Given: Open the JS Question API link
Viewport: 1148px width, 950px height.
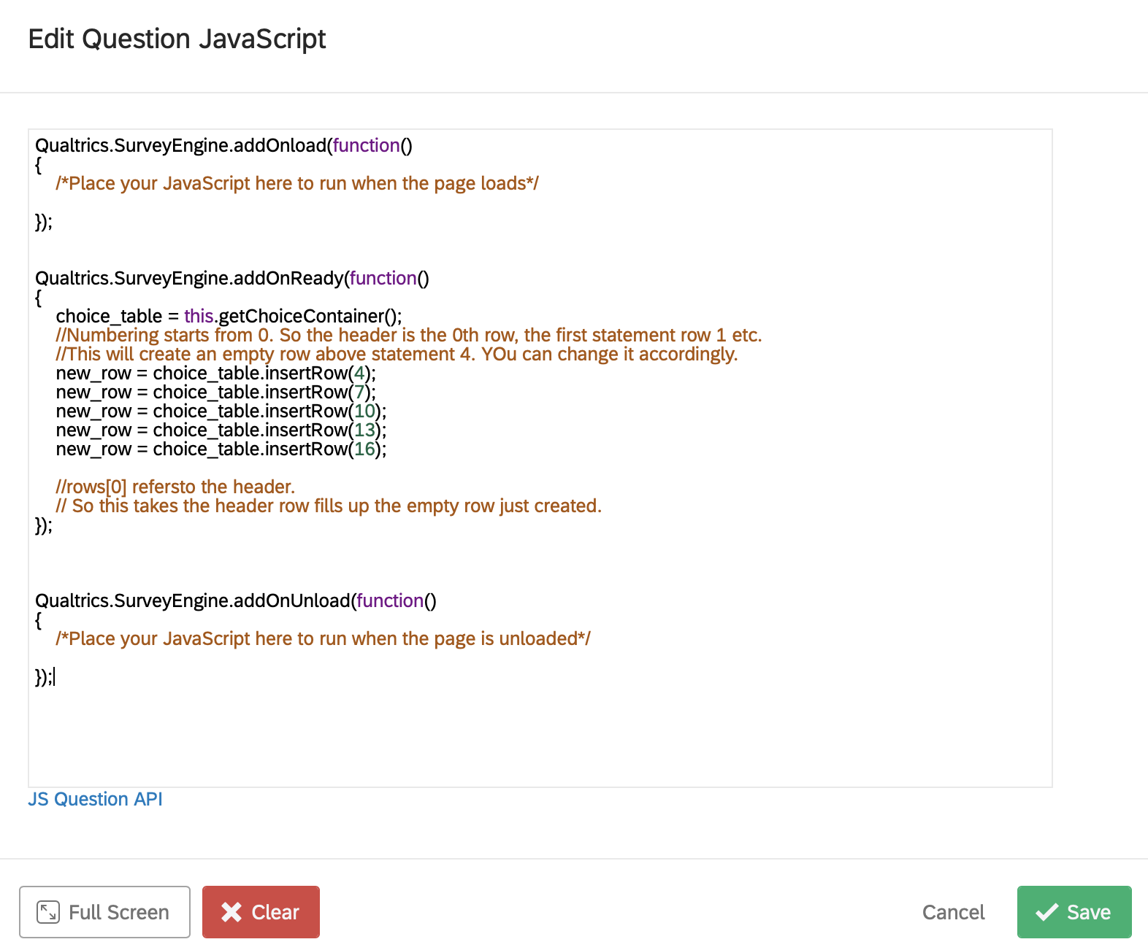Looking at the screenshot, I should [x=95, y=799].
